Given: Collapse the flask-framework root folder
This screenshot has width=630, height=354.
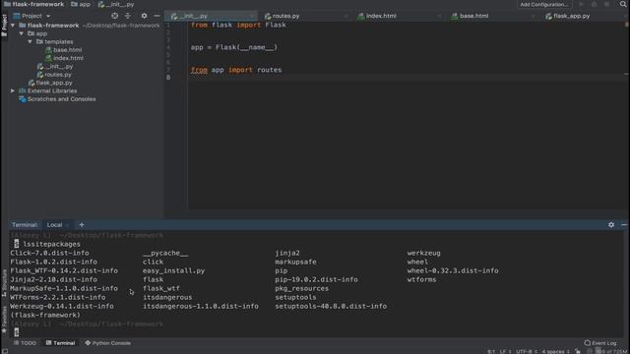Looking at the screenshot, I should 13,26.
